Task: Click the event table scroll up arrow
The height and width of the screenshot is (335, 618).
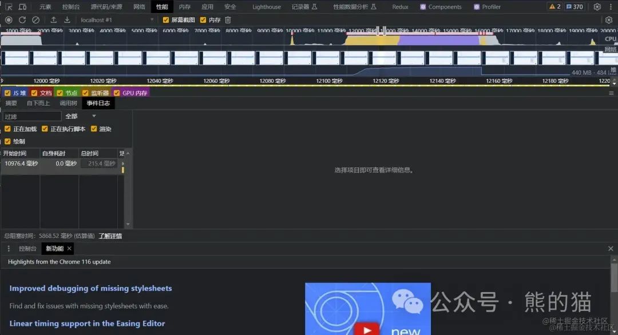Action: [128, 153]
